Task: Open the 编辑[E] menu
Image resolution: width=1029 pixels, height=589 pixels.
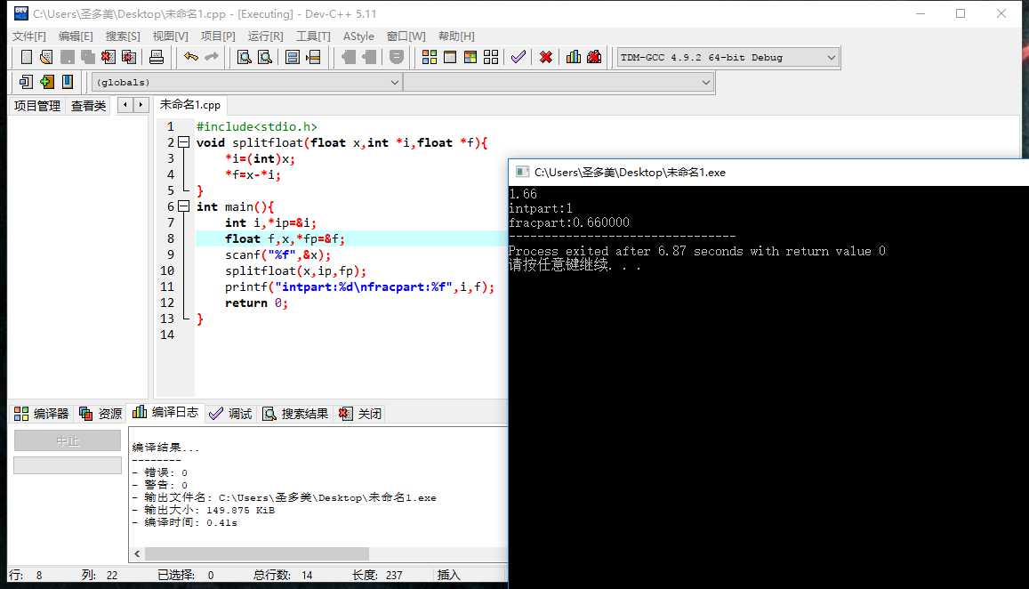Action: (76, 36)
